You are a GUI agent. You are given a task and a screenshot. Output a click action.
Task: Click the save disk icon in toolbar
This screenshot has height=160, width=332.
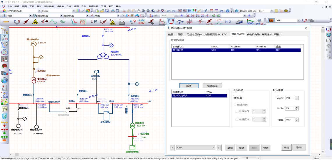click(107, 11)
